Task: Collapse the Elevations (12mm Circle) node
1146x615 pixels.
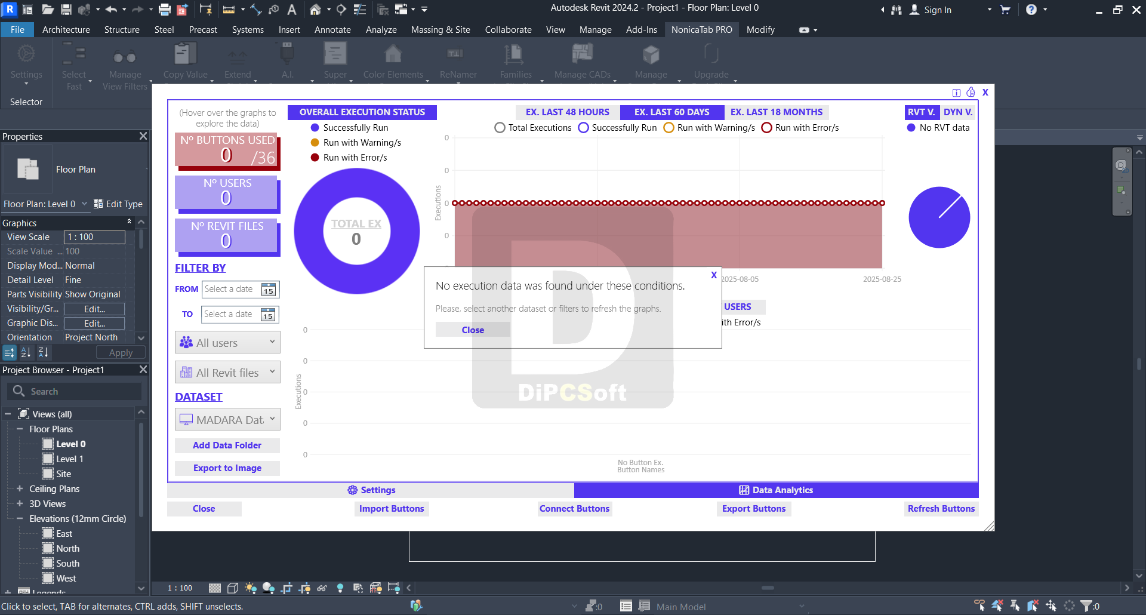Action: click(20, 518)
